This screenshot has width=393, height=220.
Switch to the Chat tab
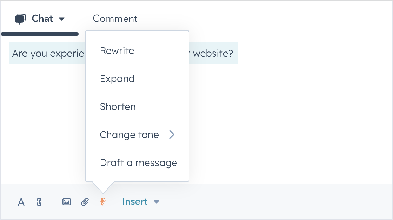coord(42,18)
